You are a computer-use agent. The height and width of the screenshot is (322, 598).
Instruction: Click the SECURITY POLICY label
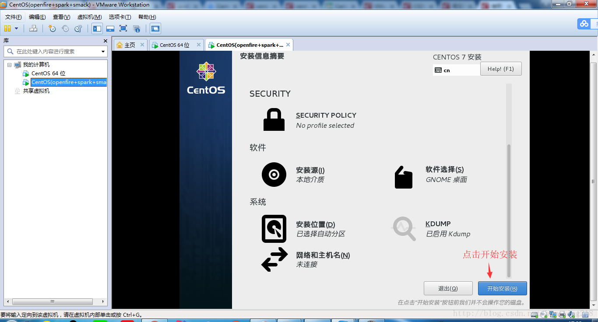point(326,115)
